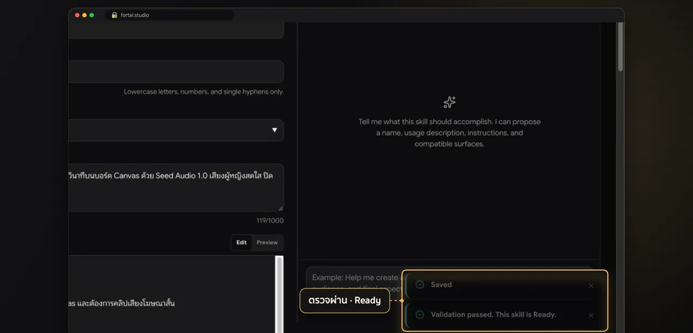Switch to the Edit tab
The width and height of the screenshot is (693, 333).
tap(241, 243)
